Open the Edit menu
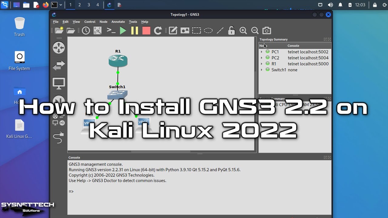 (65, 22)
